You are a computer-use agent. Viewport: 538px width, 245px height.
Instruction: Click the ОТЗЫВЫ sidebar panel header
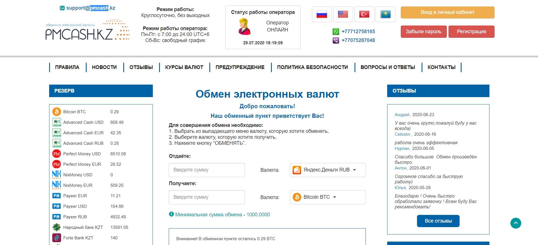click(x=438, y=91)
